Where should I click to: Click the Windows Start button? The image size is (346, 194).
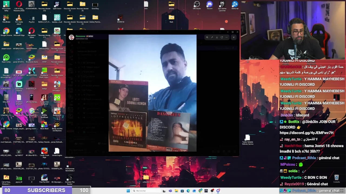tap(128, 191)
